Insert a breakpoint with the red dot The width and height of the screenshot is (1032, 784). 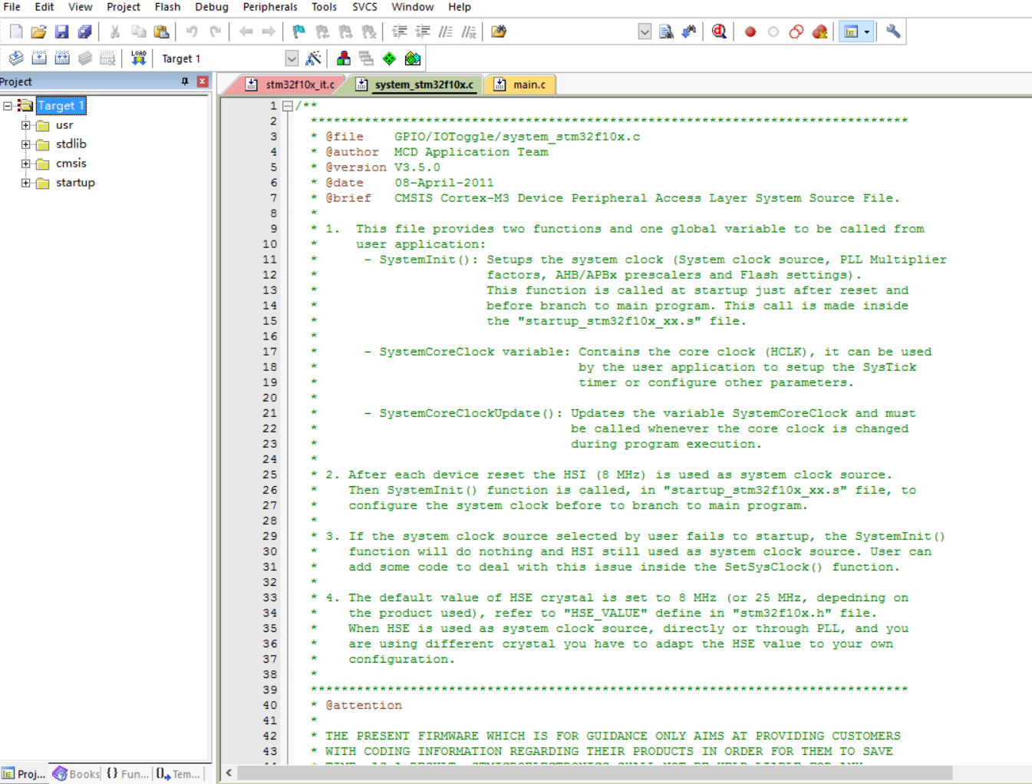[750, 31]
